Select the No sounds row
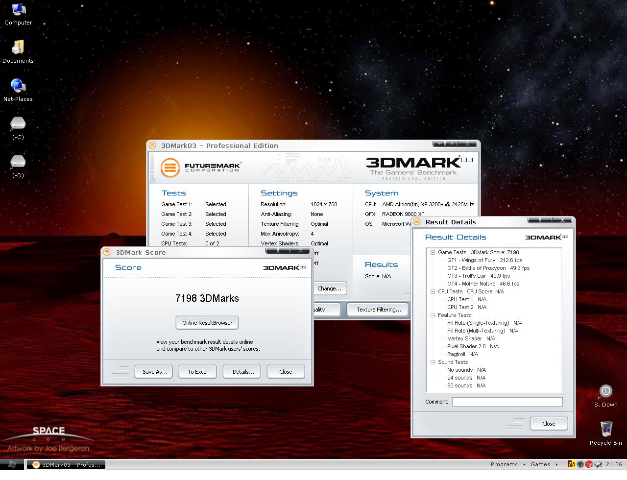The width and height of the screenshot is (627, 480). 466,370
